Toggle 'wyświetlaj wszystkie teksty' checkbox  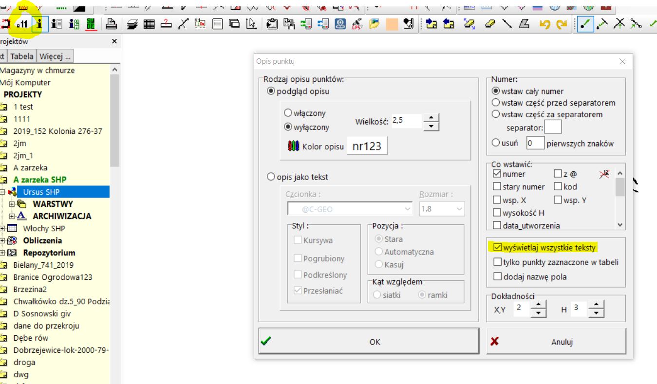point(497,247)
